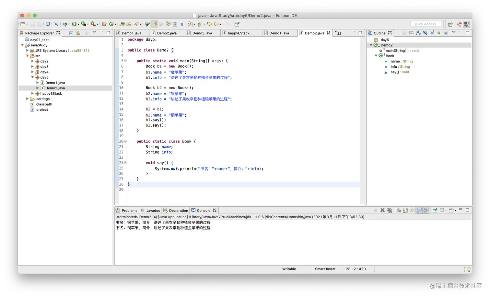Click Last Edit Location icon
Screen dimensions: 490x297
[209, 24]
